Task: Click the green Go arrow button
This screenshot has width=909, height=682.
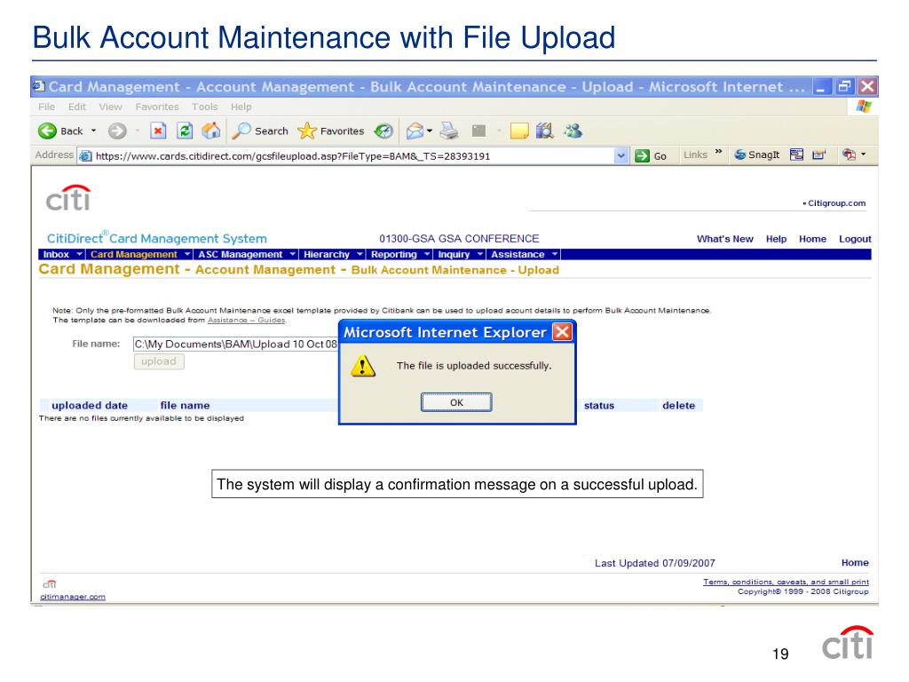Action: 642,155
